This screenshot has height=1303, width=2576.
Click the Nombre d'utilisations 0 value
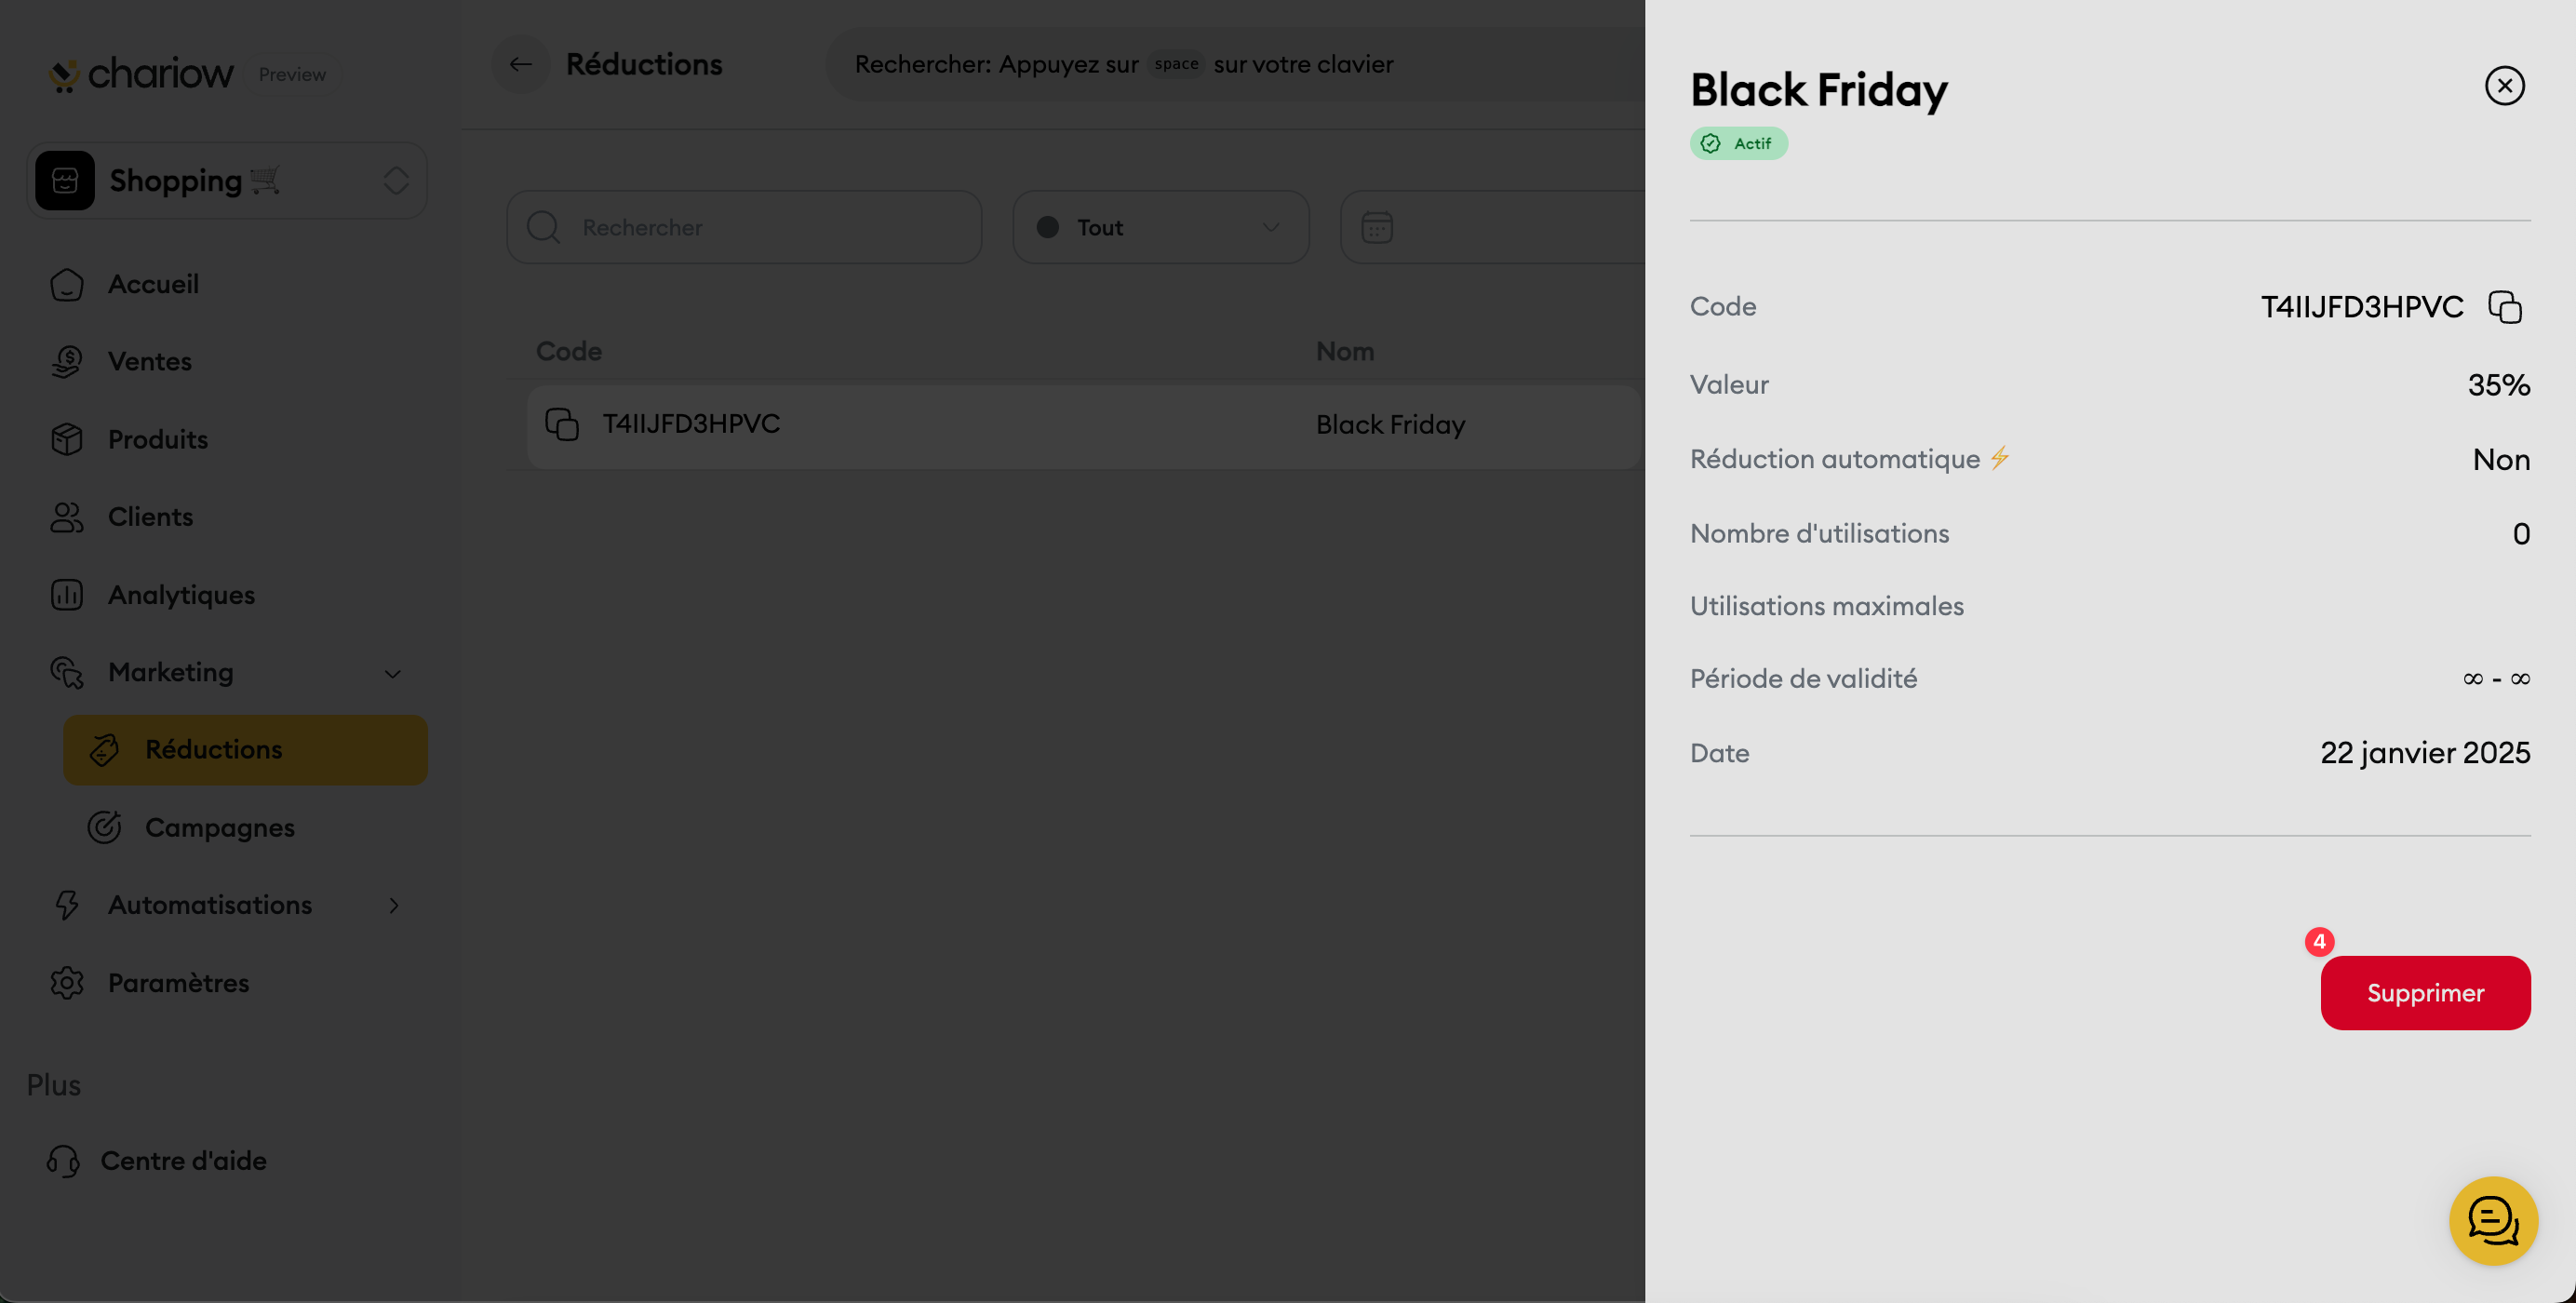[2521, 534]
